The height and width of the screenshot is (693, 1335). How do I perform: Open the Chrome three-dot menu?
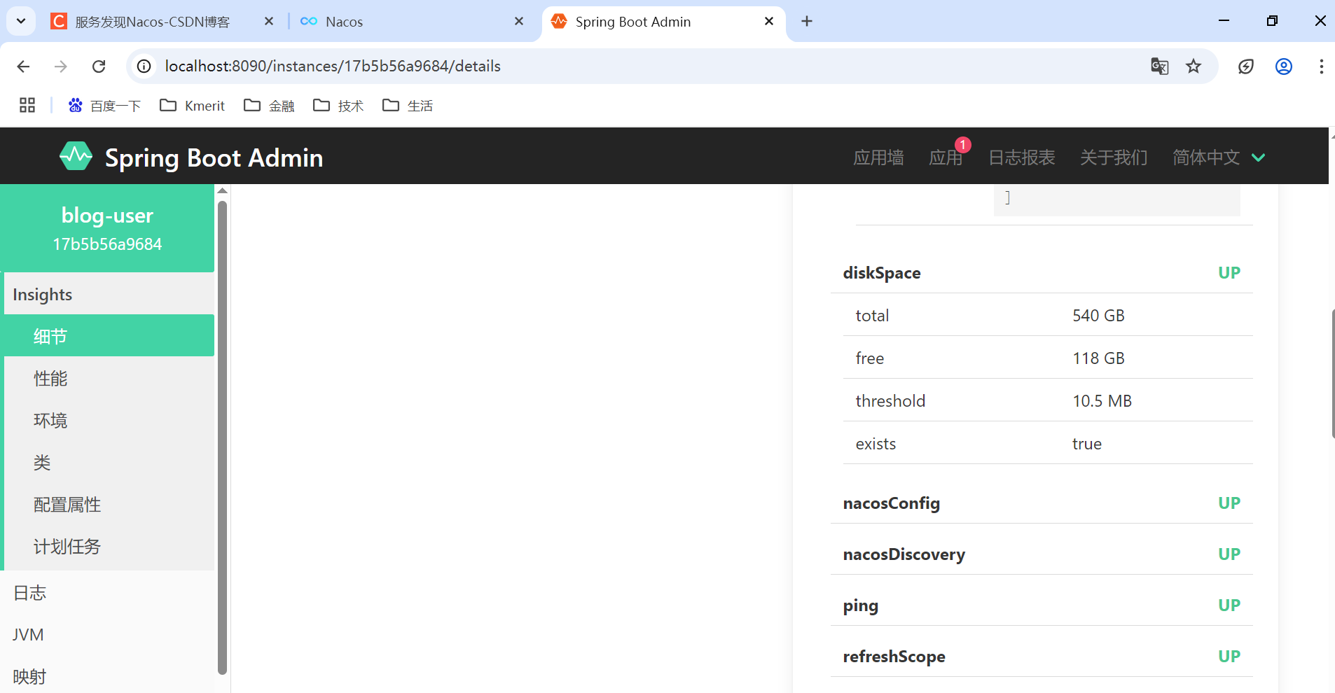(1321, 66)
